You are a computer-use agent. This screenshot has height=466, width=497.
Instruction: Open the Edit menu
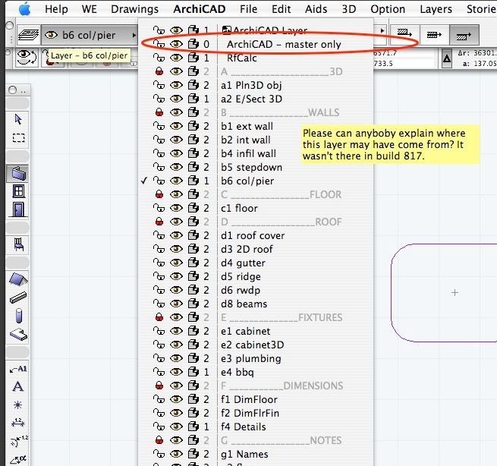(282, 9)
